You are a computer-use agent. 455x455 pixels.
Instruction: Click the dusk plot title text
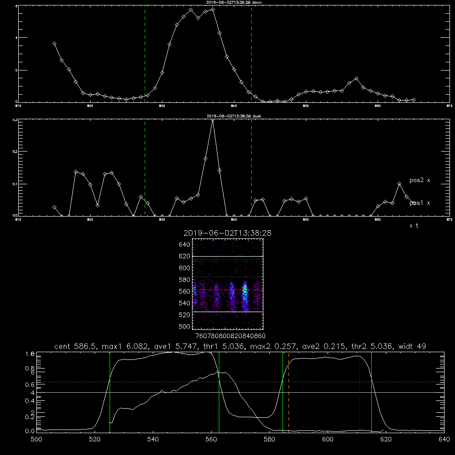[x=234, y=116]
